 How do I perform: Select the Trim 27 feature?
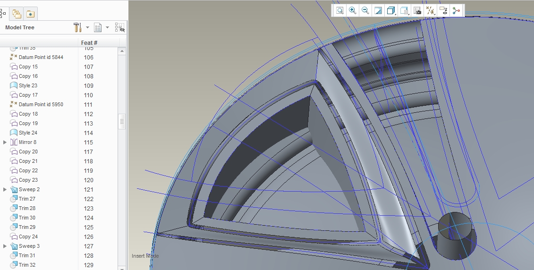pos(27,199)
